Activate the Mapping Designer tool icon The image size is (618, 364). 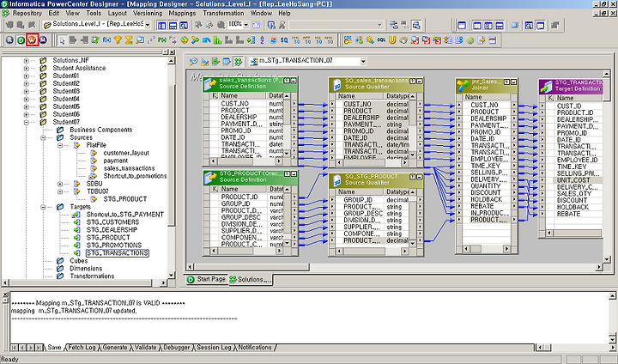coord(238,62)
